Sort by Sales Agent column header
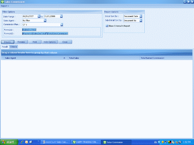 pos(35,58)
